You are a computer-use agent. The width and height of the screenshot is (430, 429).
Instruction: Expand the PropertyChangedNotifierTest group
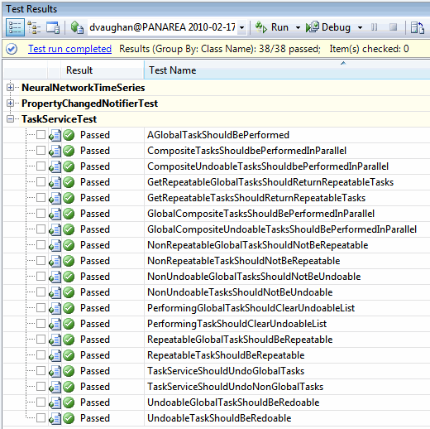point(10,104)
